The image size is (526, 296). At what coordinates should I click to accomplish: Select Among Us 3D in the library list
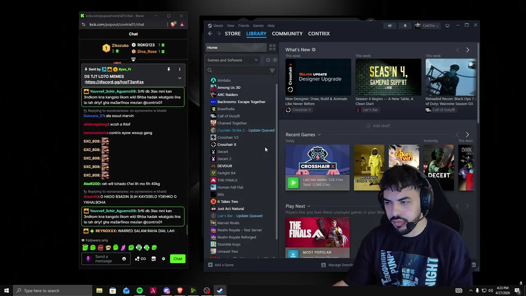pos(242,88)
